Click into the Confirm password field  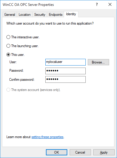coord(66,79)
